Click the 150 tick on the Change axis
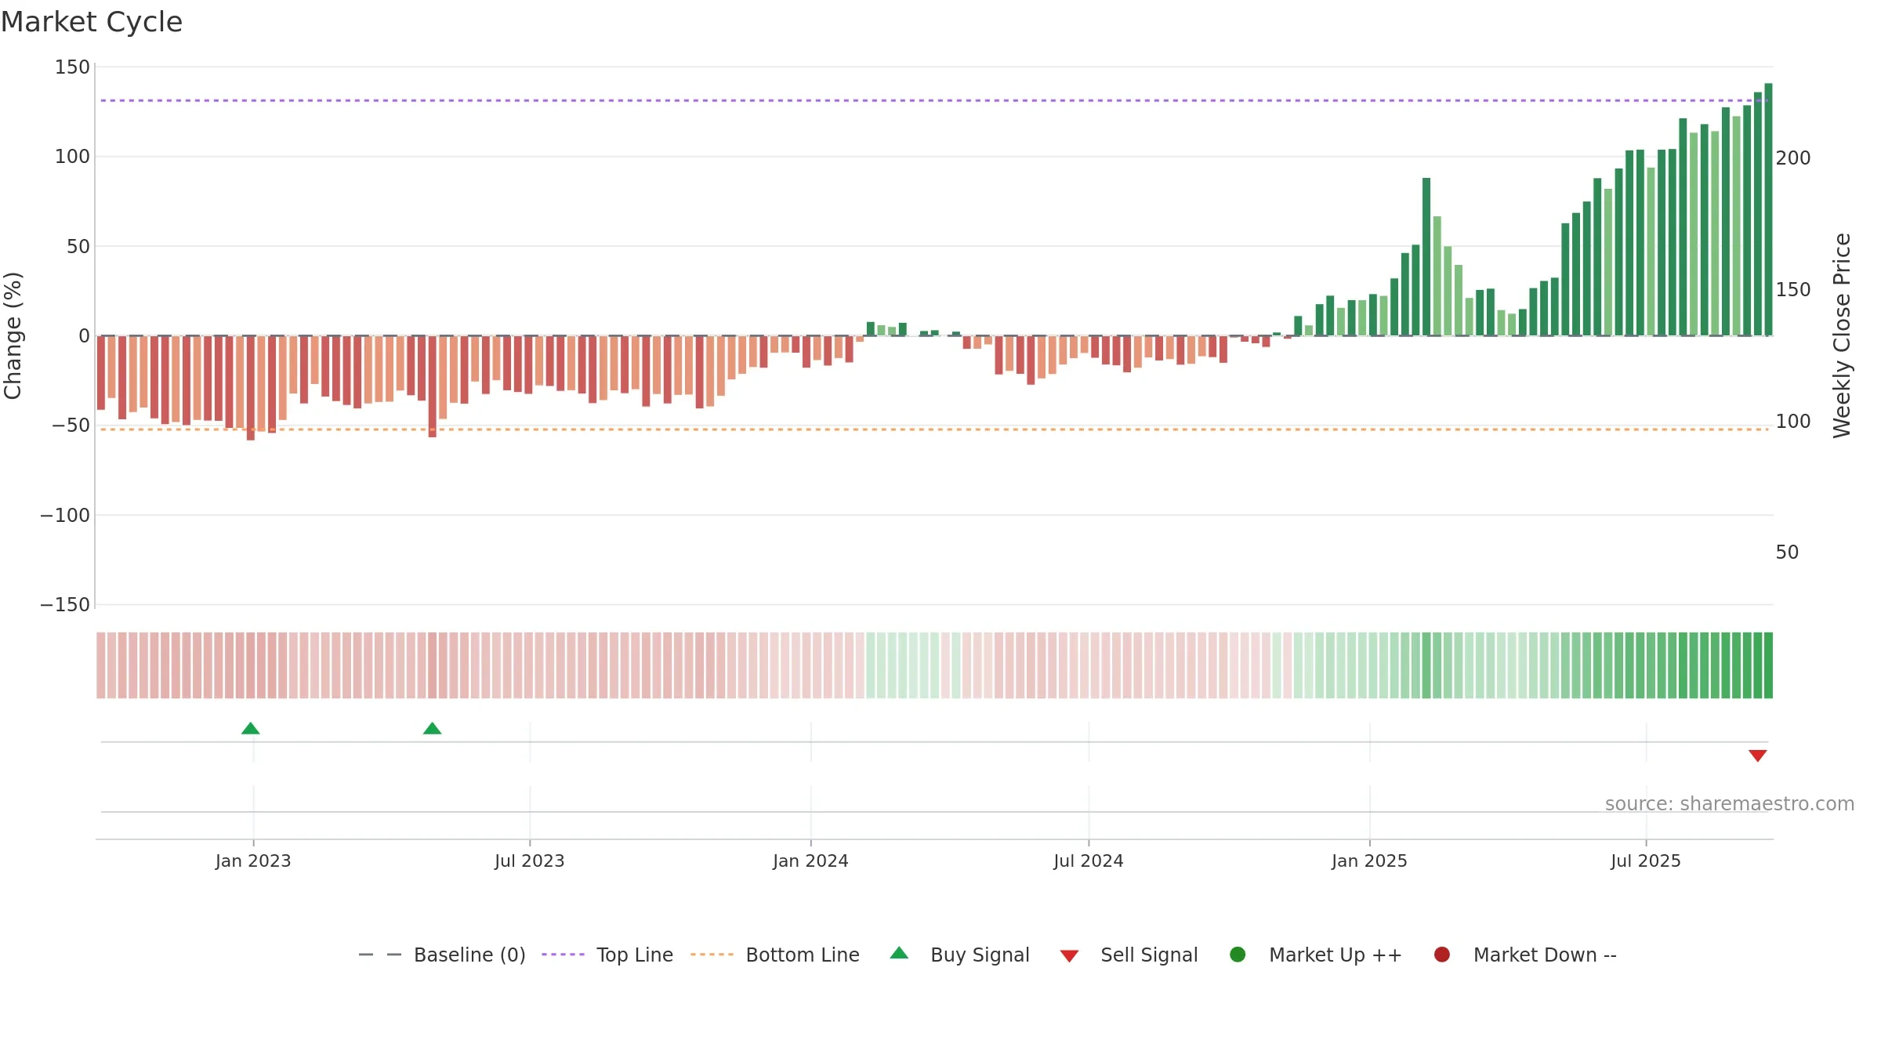Image resolution: width=1881 pixels, height=1058 pixels. 72,67
